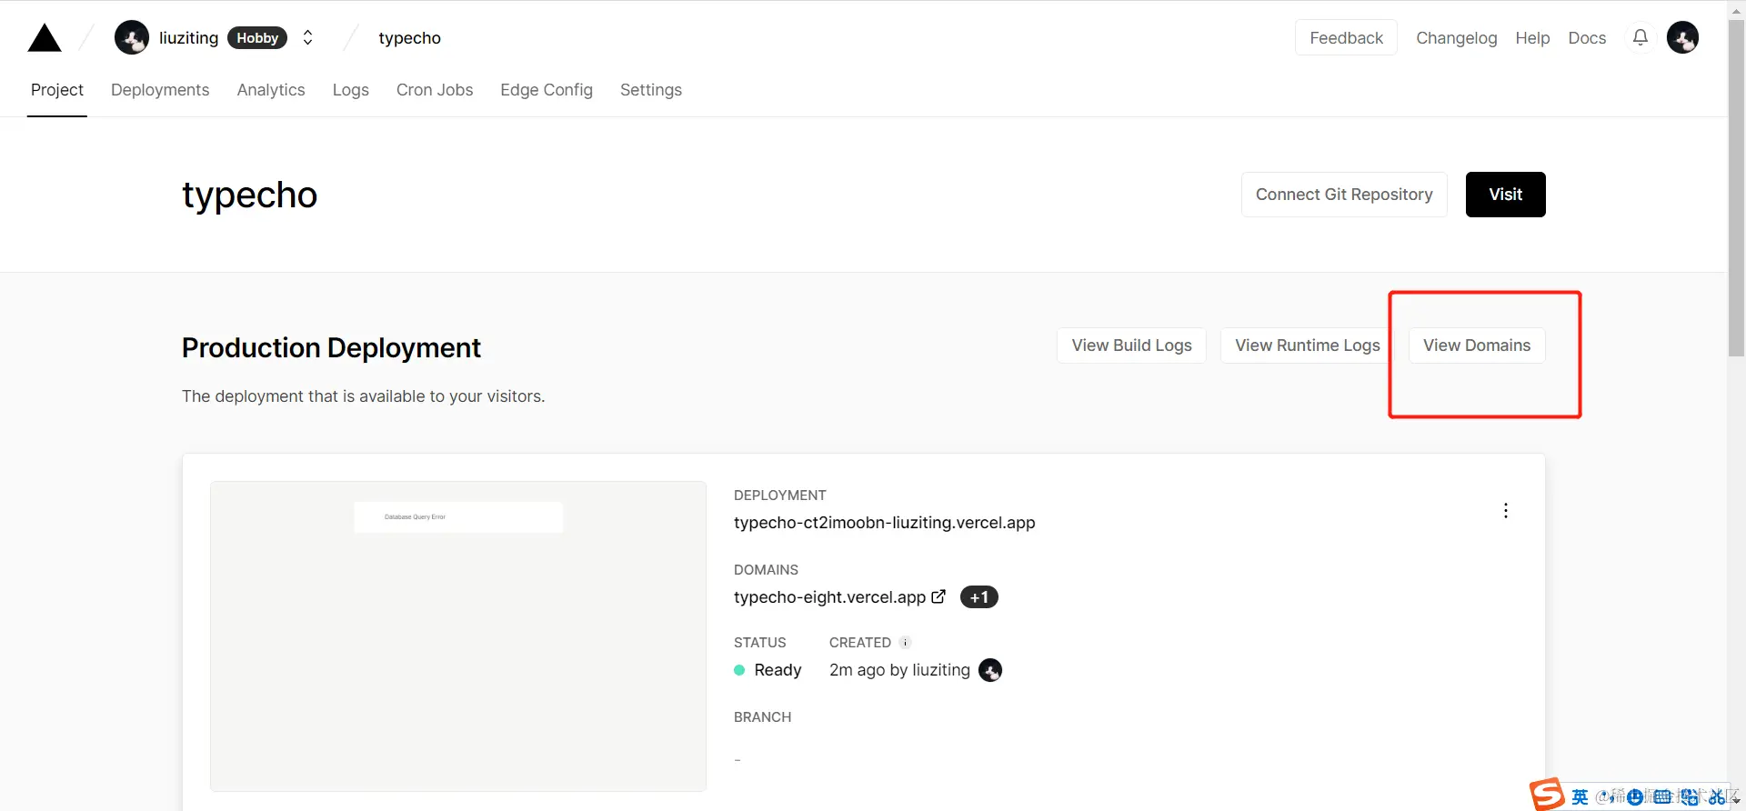This screenshot has height=811, width=1746.
Task: Open the Sogou soft keyboard icon
Action: (1662, 797)
